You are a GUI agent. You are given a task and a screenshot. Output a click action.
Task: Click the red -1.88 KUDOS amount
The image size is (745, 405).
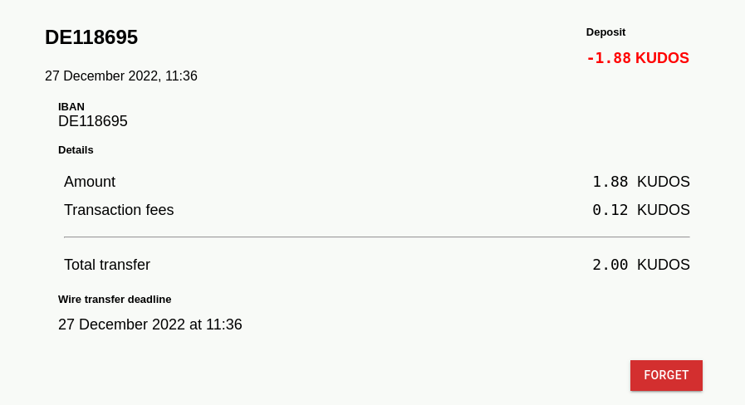637,58
